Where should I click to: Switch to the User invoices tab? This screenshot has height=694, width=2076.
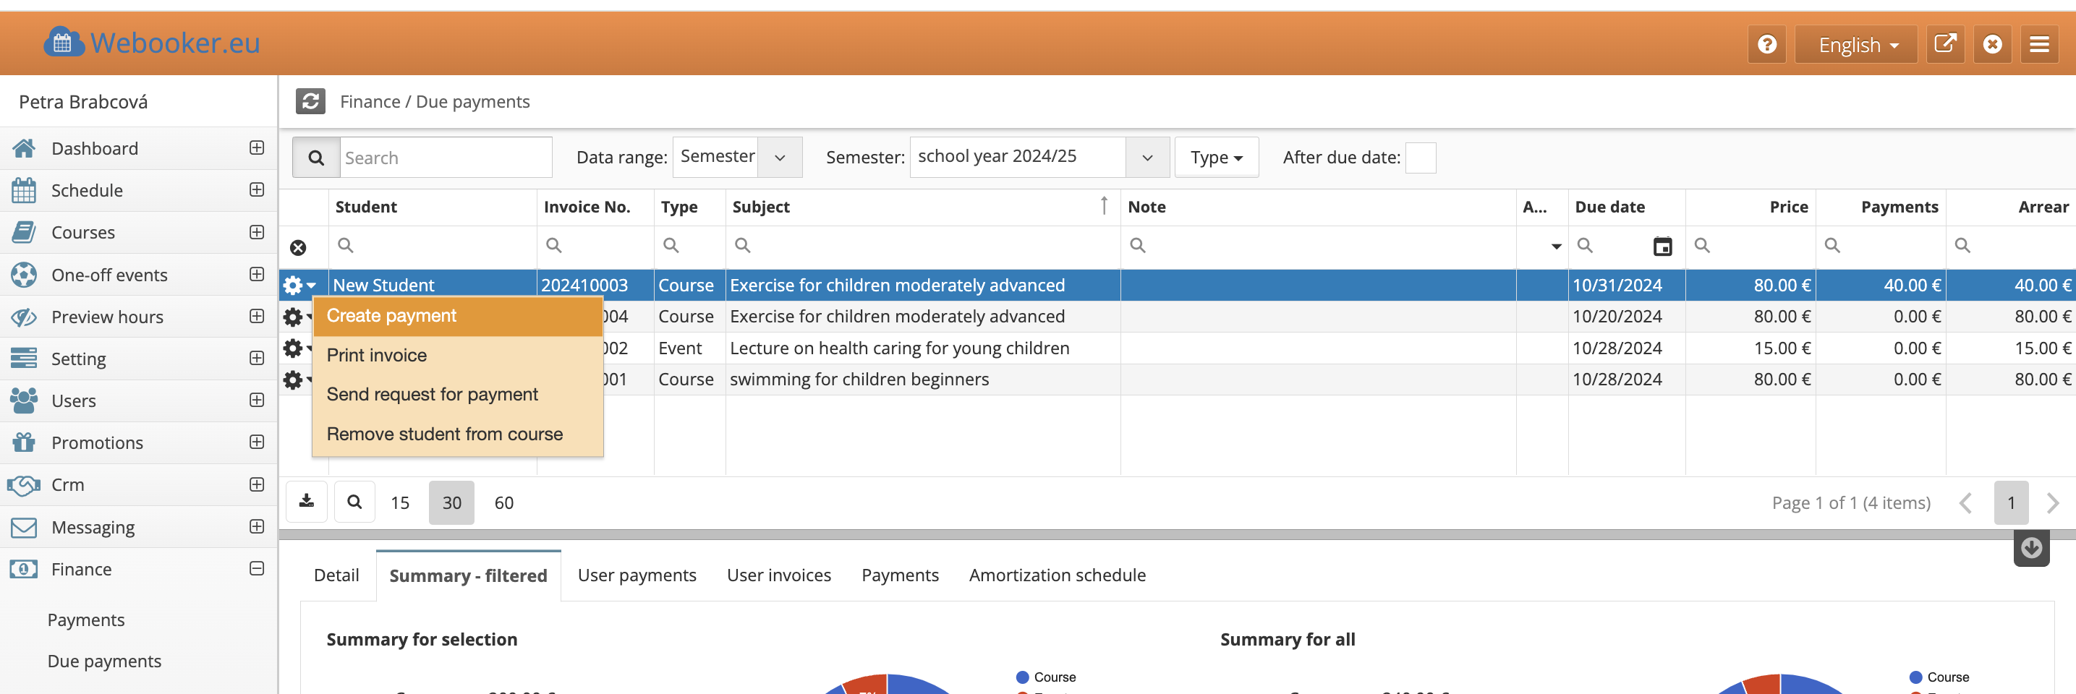click(778, 575)
